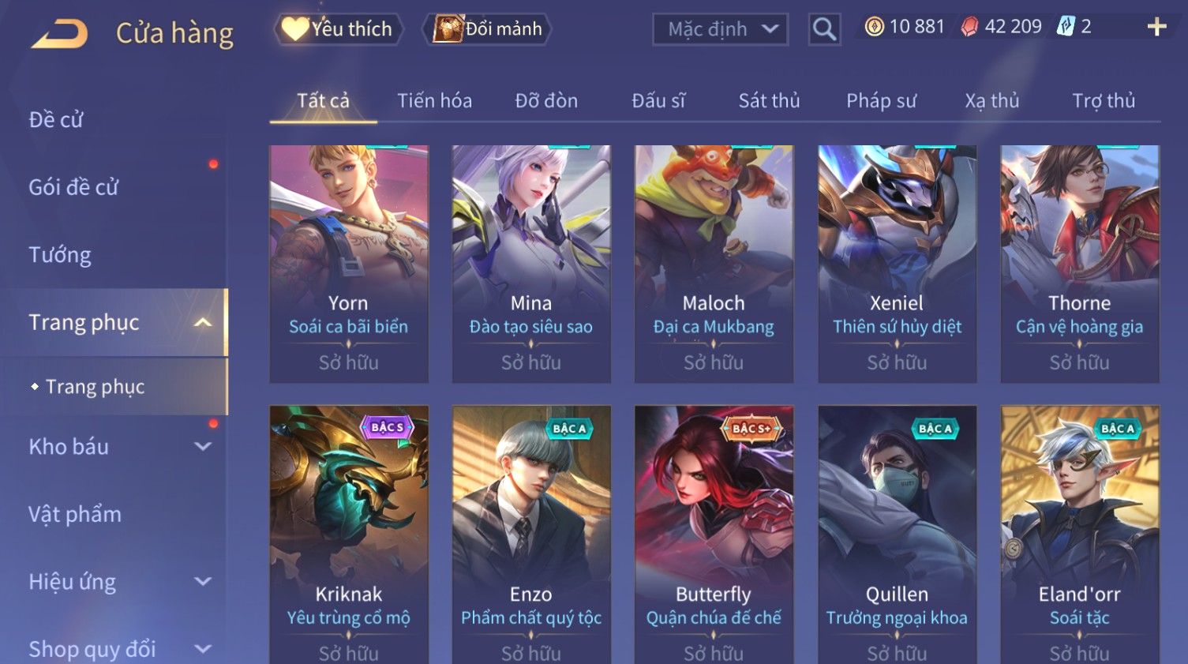Open the Mặc định sort dropdown
This screenshot has width=1188, height=664.
(x=721, y=29)
